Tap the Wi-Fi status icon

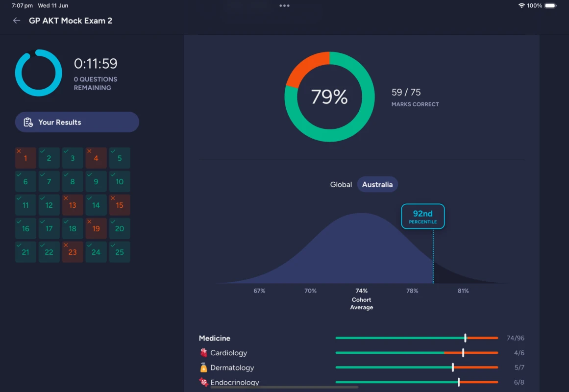click(521, 6)
